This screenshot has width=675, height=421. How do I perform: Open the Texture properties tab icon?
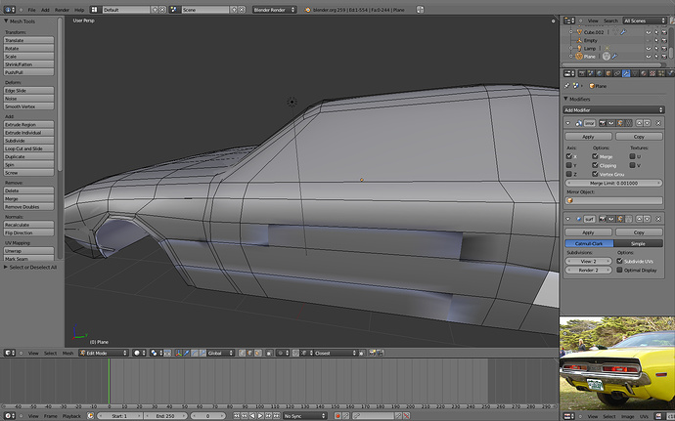[652, 73]
